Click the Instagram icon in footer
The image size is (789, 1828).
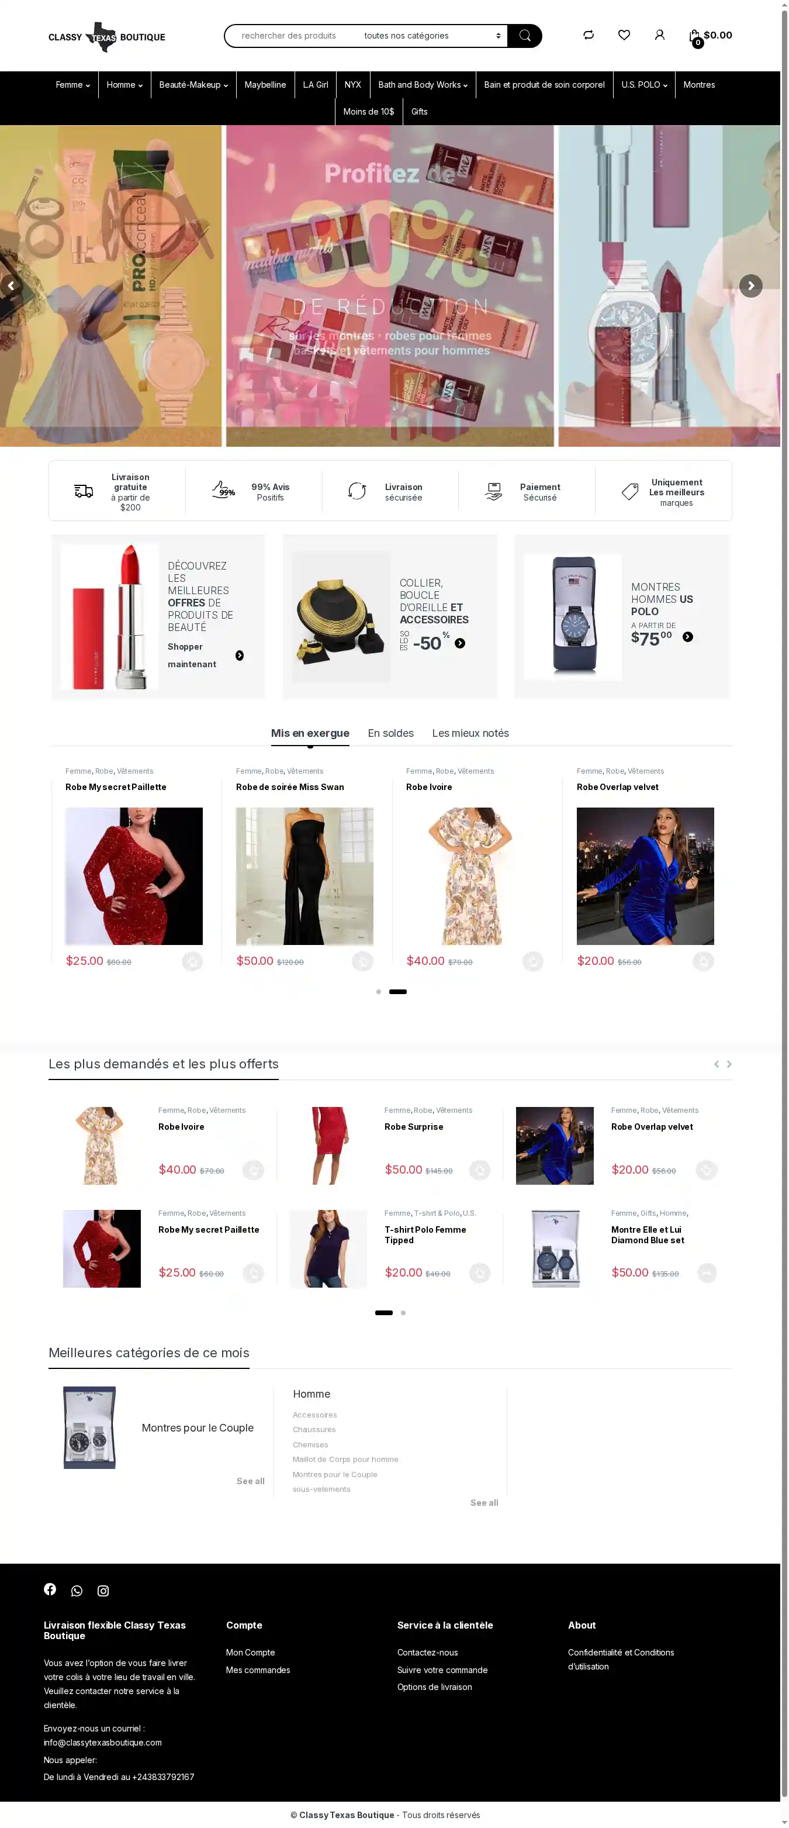click(103, 1590)
